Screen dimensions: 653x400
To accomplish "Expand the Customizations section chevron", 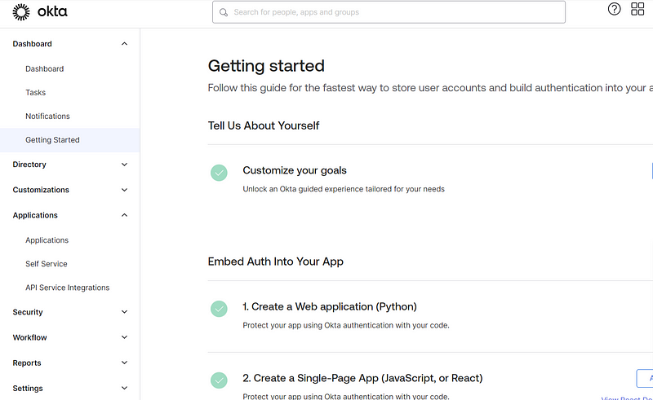I will coord(124,190).
